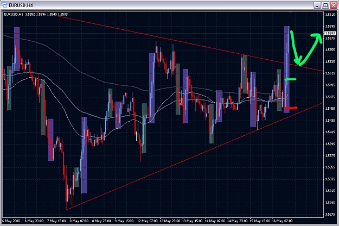Click the 13 May 15:00 time label
Screen dimensions: 339x226
pyautogui.click(x=193, y=221)
